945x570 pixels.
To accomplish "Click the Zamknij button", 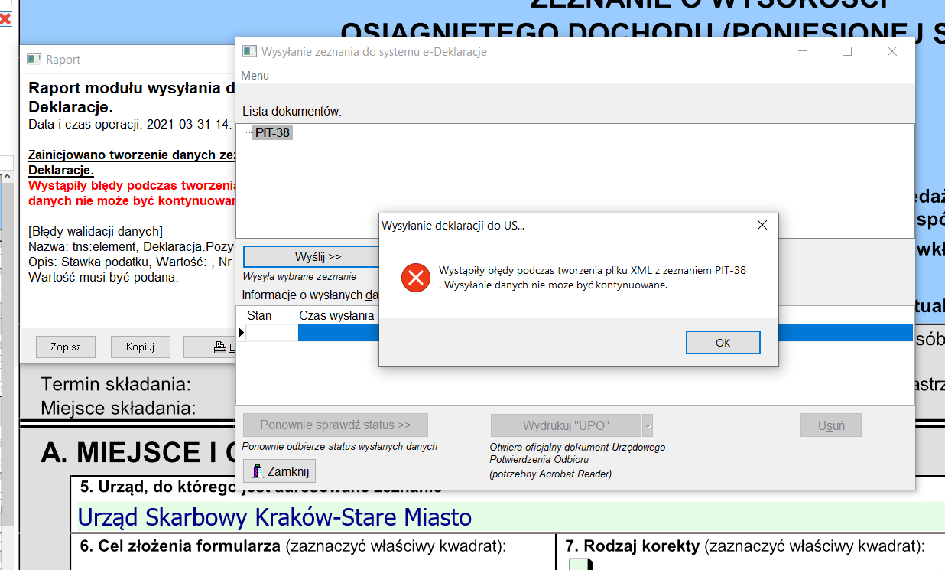I will [x=279, y=471].
